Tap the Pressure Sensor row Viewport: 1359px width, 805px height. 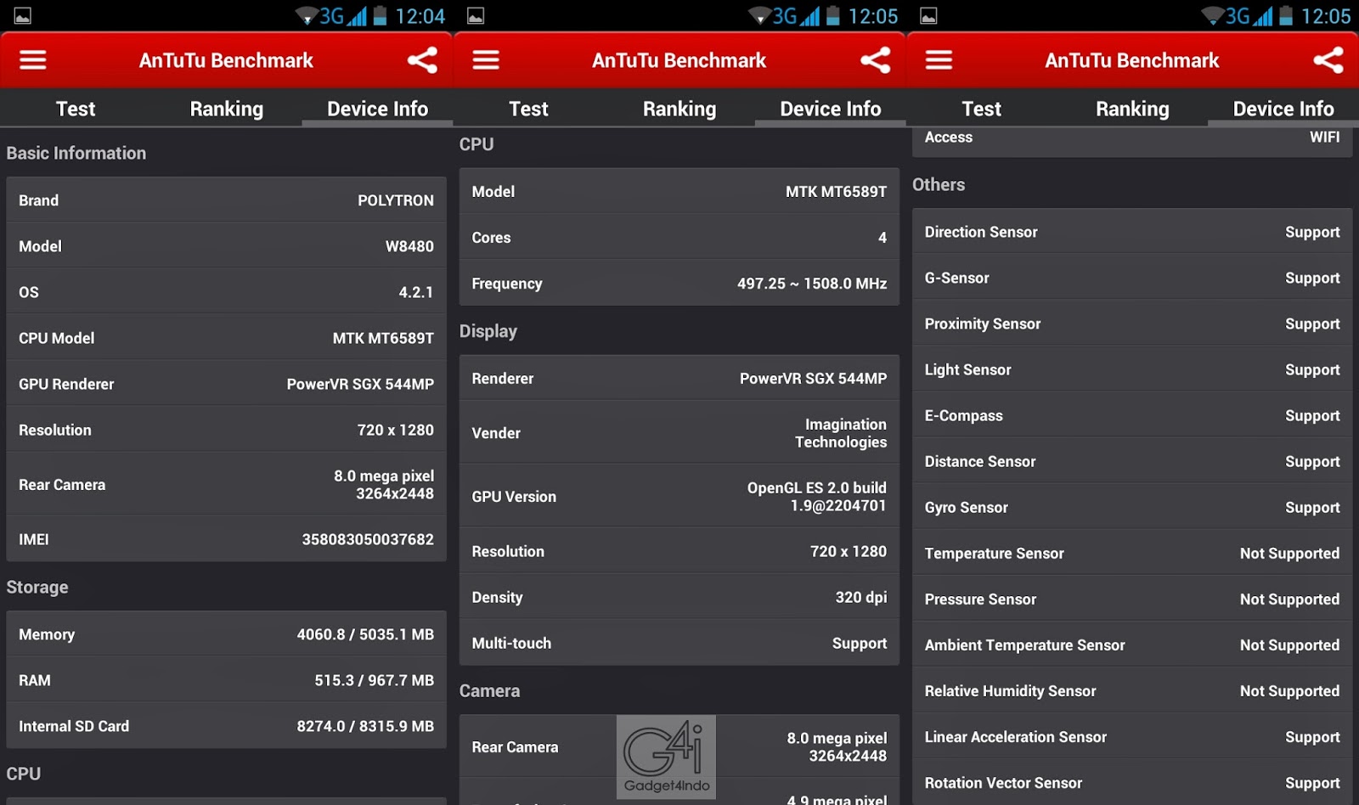(x=1132, y=599)
